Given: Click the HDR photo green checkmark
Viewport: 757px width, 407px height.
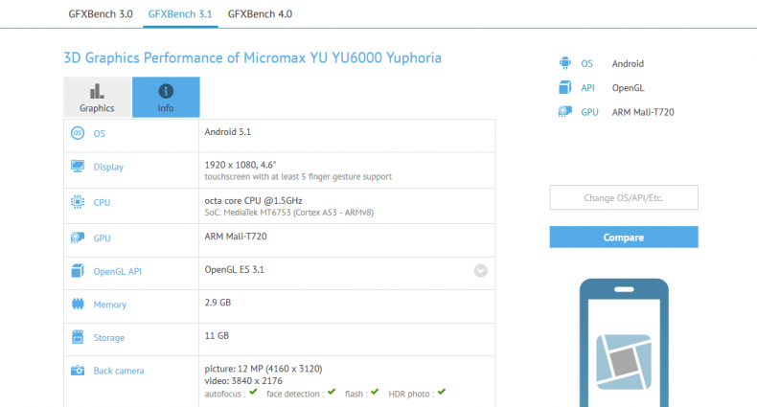Looking at the screenshot, I should pos(442,392).
